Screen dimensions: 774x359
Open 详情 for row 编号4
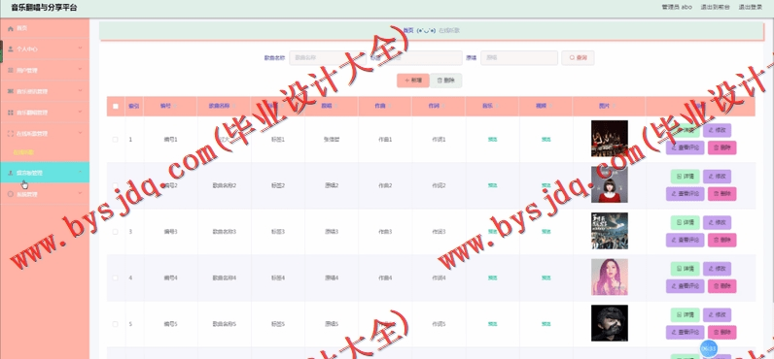click(x=685, y=269)
